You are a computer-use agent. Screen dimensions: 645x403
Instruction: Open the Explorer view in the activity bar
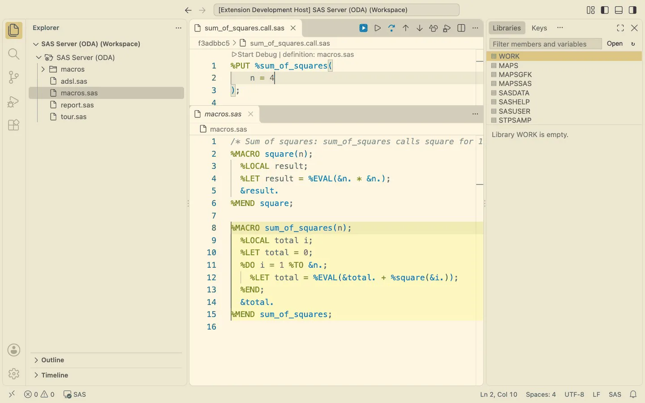tap(14, 30)
